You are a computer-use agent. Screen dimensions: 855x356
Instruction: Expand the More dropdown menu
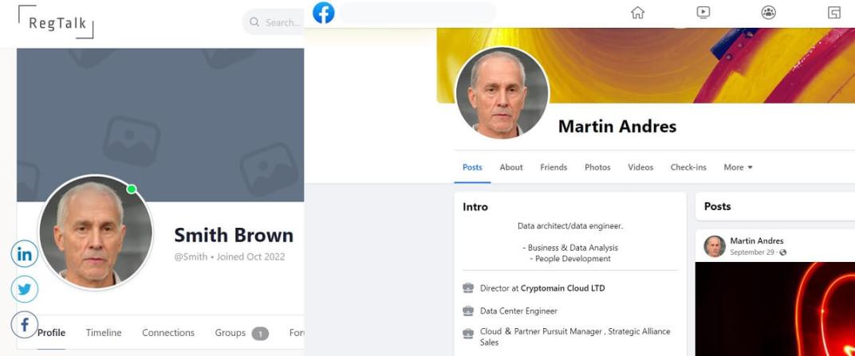click(738, 167)
